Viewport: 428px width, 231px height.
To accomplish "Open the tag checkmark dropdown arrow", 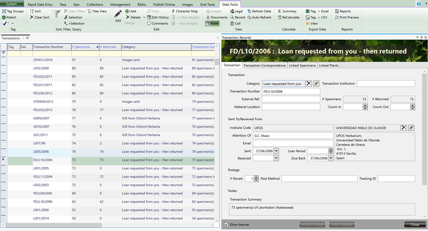I will [13, 24].
